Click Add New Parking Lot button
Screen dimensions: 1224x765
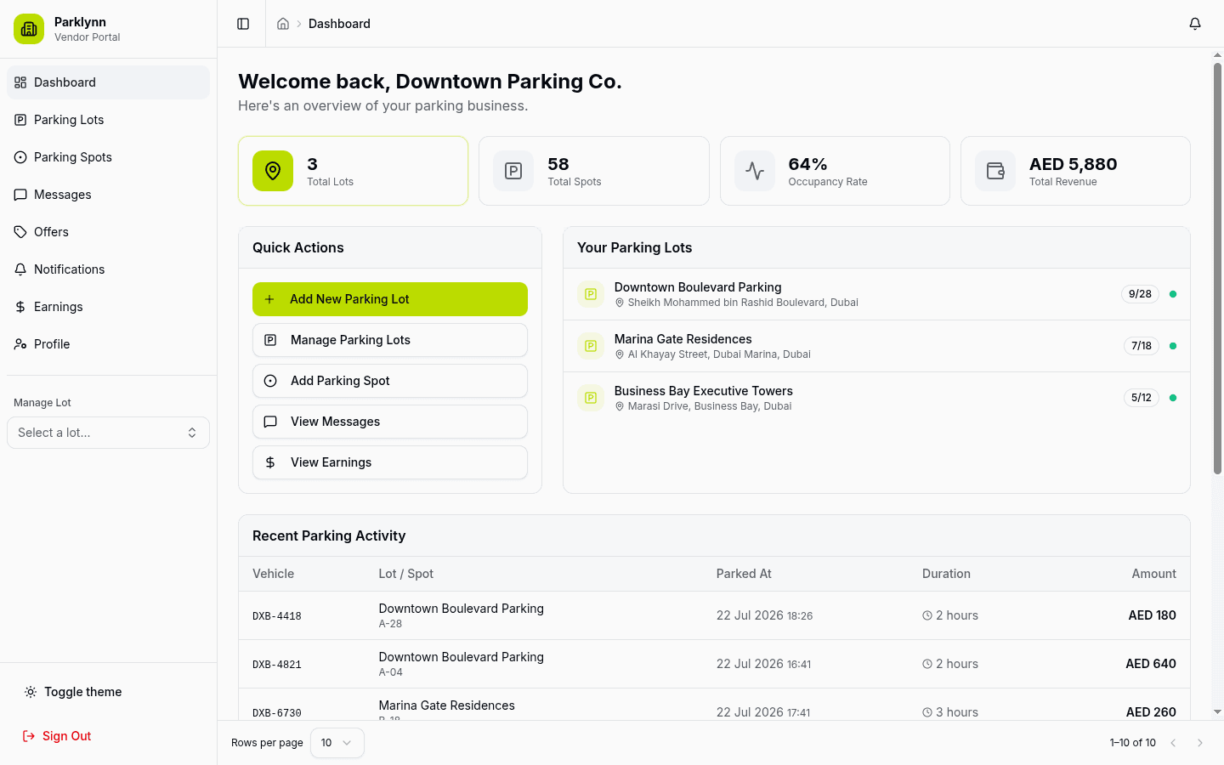point(390,299)
